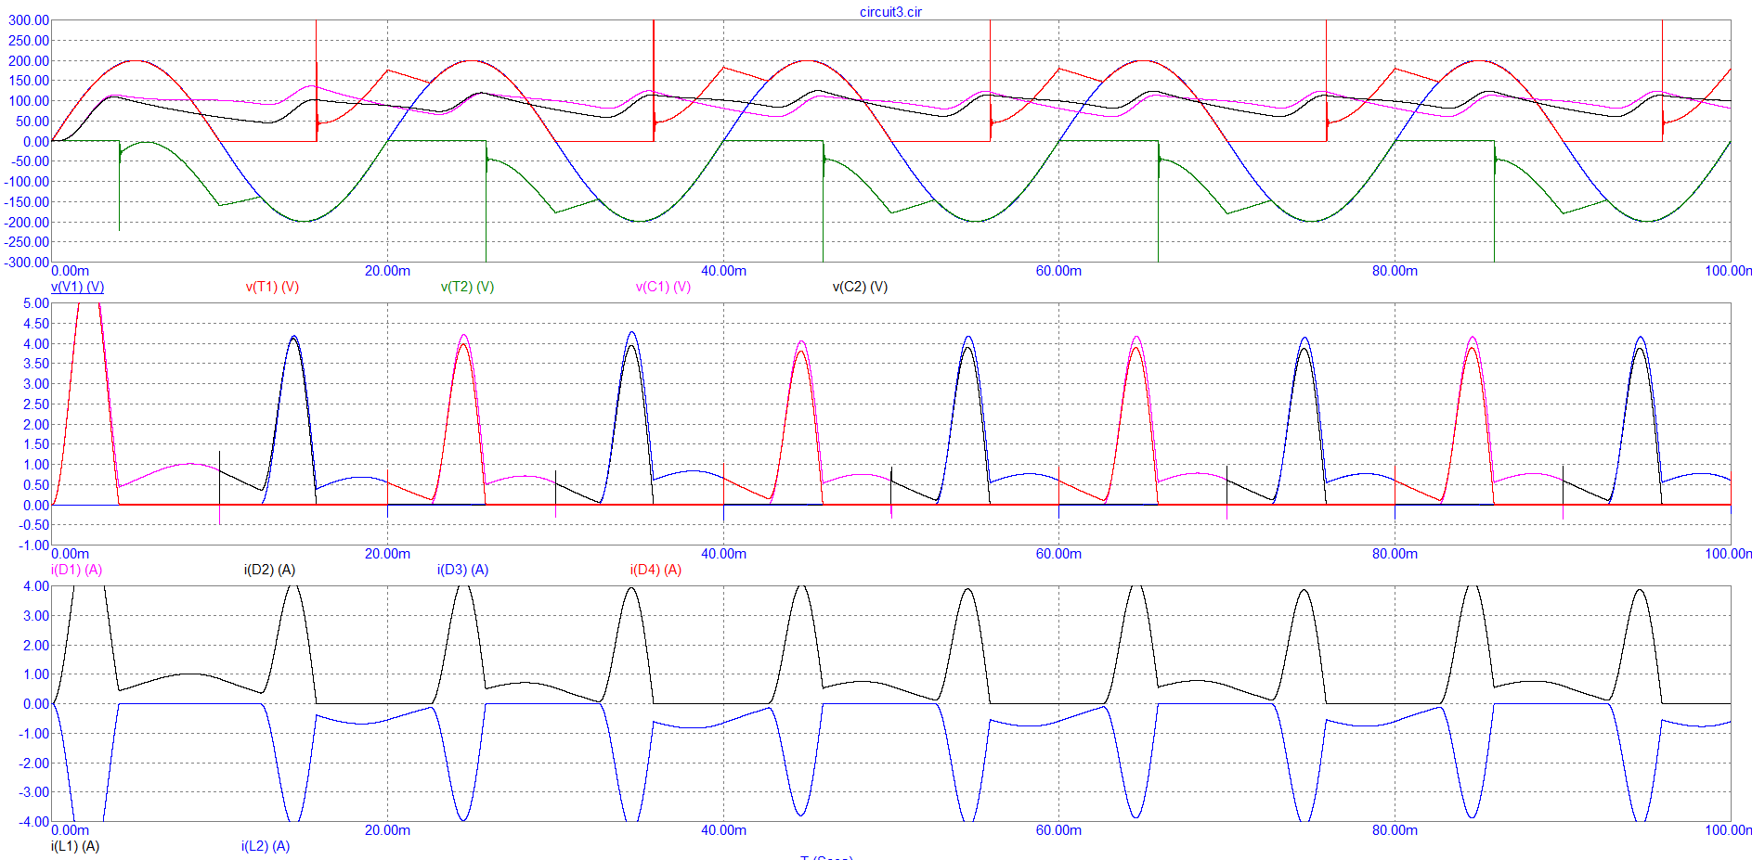Click the 4.50 value on diode current axis
This screenshot has height=860, width=1752.
coord(36,324)
